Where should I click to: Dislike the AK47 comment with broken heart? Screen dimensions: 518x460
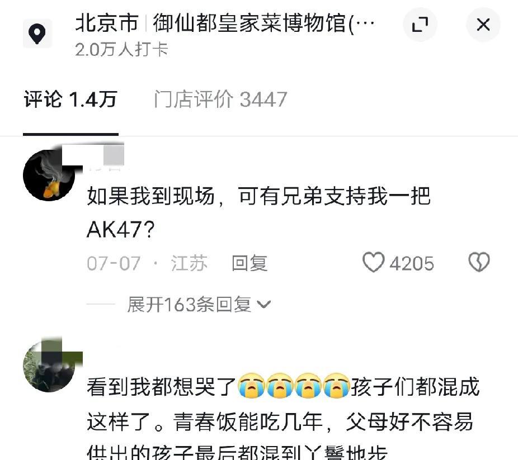point(479,262)
